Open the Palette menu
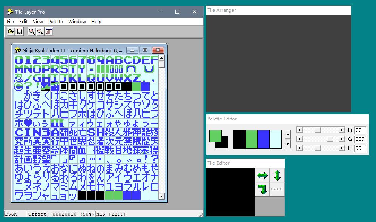376x222 pixels. [55, 22]
